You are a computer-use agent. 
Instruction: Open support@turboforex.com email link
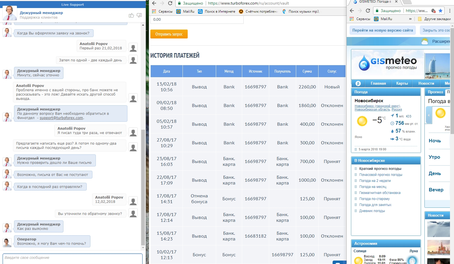pyautogui.click(x=61, y=118)
